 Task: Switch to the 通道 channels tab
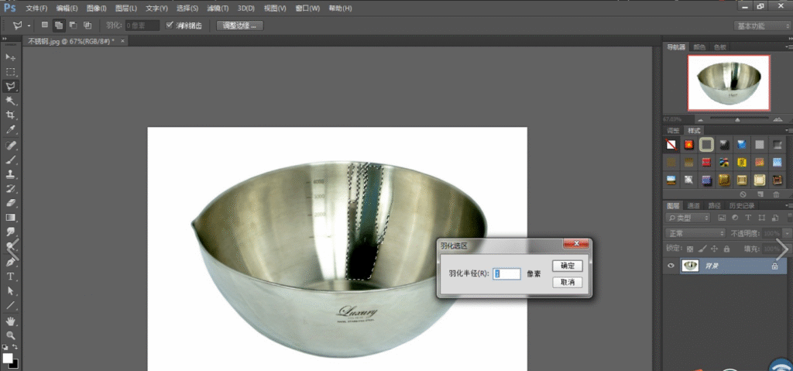pyautogui.click(x=693, y=205)
